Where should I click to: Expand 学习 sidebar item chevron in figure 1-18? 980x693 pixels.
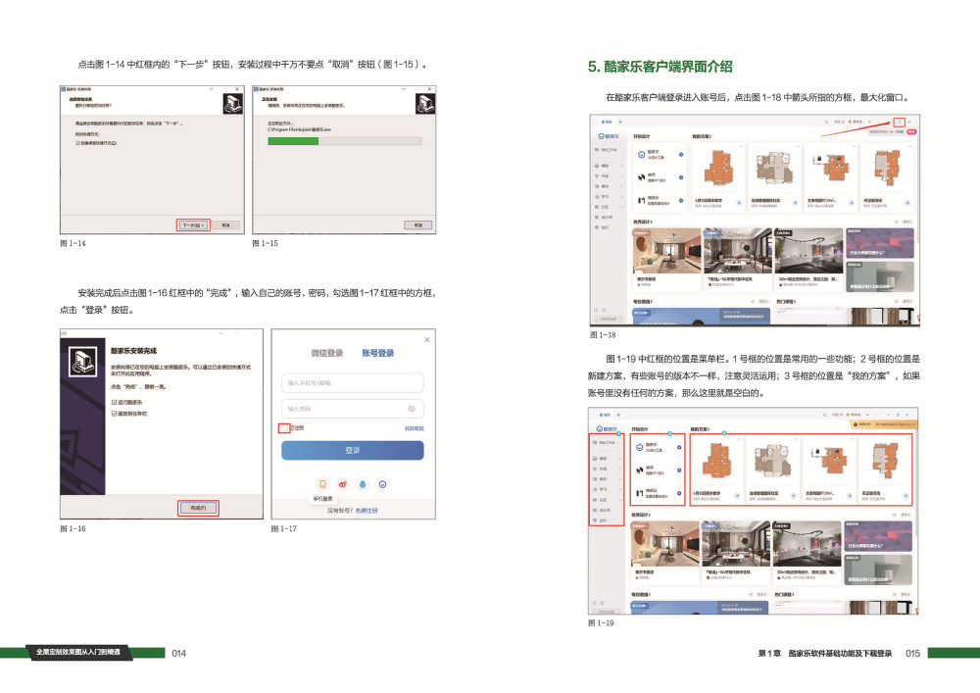pyautogui.click(x=621, y=197)
